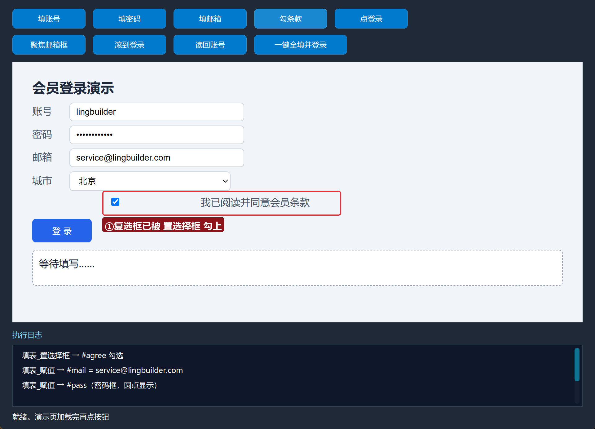Click the 会员登录演示 page title

73,88
